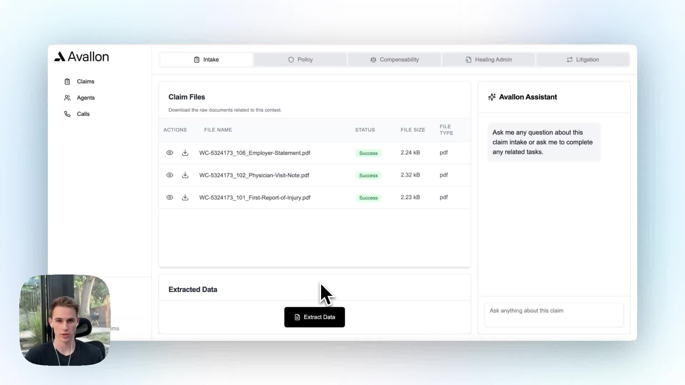This screenshot has height=385, width=685.
Task: Click the Avallon Assistant sparkle icon
Action: pyautogui.click(x=492, y=97)
